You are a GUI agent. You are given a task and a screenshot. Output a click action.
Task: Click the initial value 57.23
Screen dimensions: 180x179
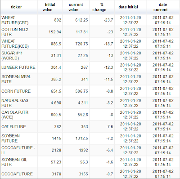(x=56, y=162)
